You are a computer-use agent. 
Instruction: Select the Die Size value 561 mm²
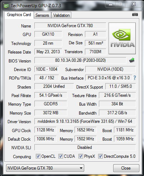95,43
